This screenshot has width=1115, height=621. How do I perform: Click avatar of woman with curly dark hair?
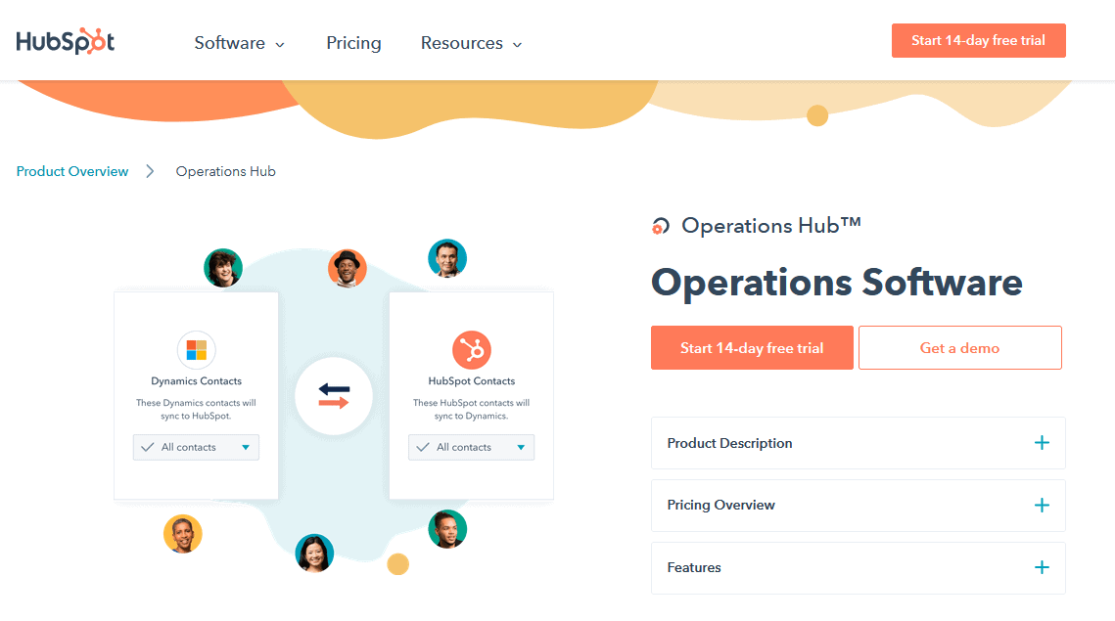pos(223,268)
